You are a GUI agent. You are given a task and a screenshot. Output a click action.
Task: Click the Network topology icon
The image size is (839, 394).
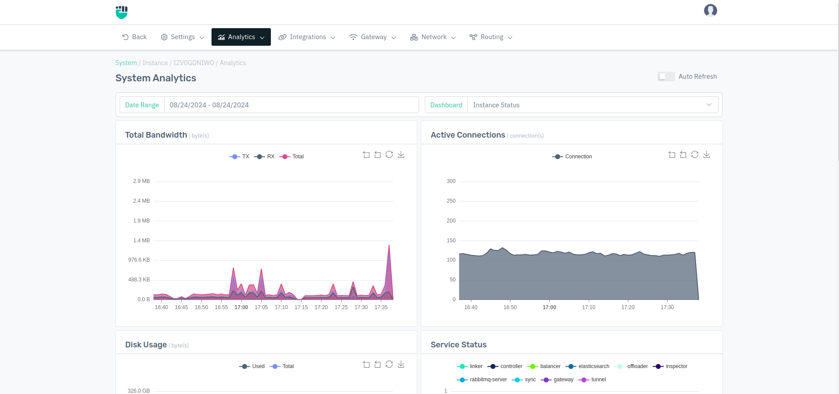click(414, 37)
